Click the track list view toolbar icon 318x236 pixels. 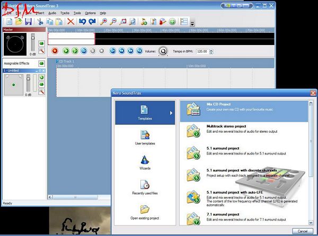tap(184, 22)
